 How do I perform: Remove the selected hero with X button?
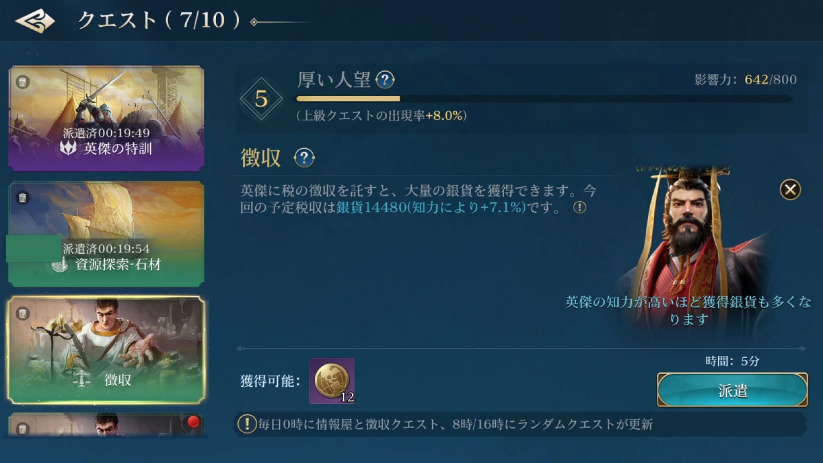point(790,190)
